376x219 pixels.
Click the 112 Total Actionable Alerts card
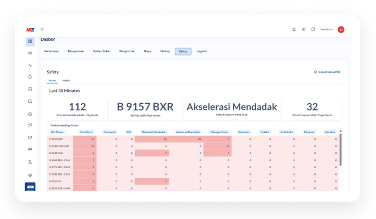tap(77, 109)
